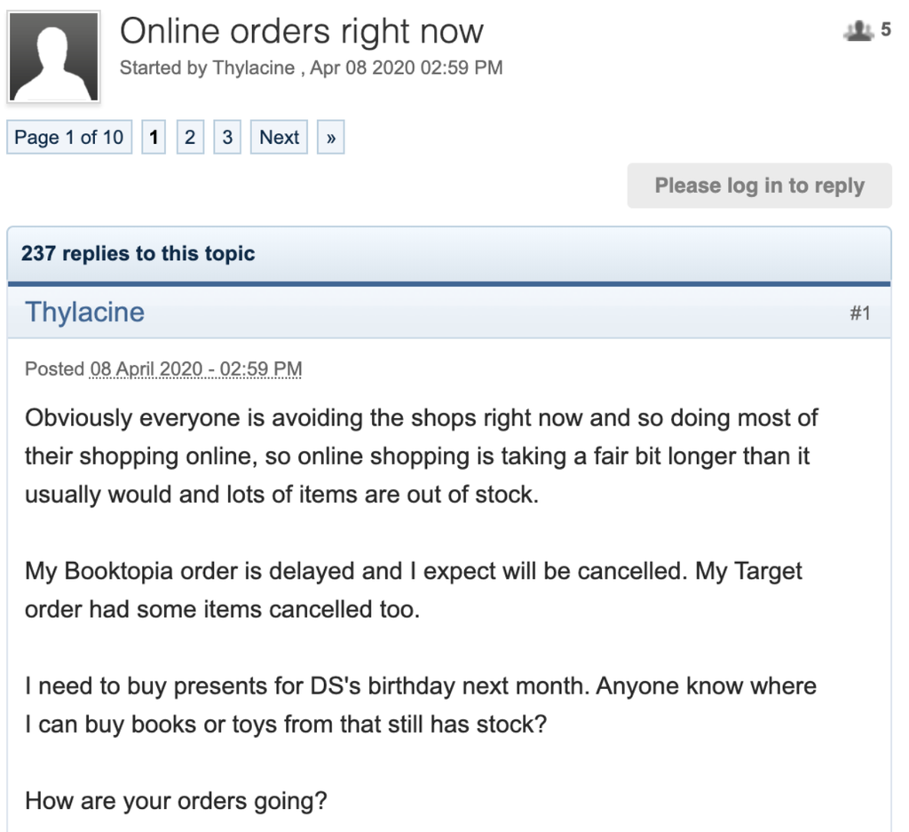This screenshot has width=909, height=832.
Task: Select page 1 in pagination
Action: 154,138
